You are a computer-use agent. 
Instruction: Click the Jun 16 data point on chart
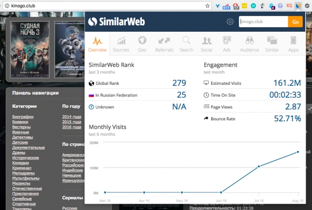click(221, 192)
